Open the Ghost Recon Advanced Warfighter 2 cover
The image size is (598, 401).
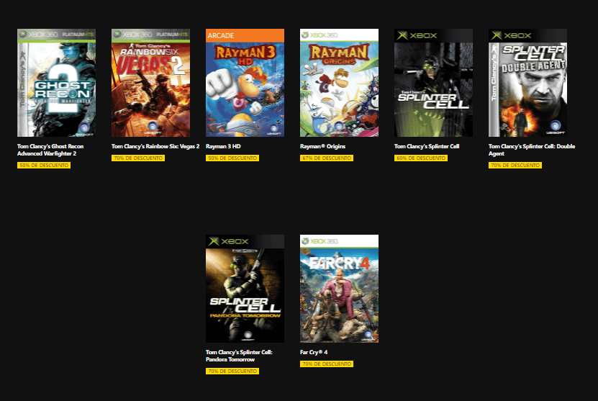coord(56,83)
